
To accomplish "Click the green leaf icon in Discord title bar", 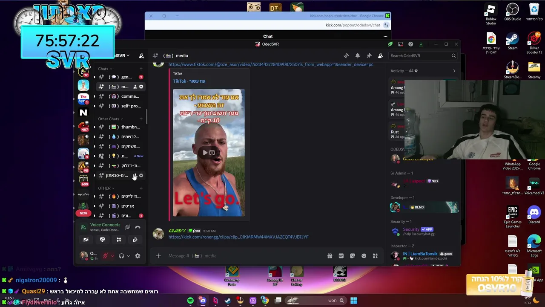I will (390, 44).
